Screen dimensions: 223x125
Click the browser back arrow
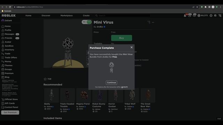[x=2, y=7]
